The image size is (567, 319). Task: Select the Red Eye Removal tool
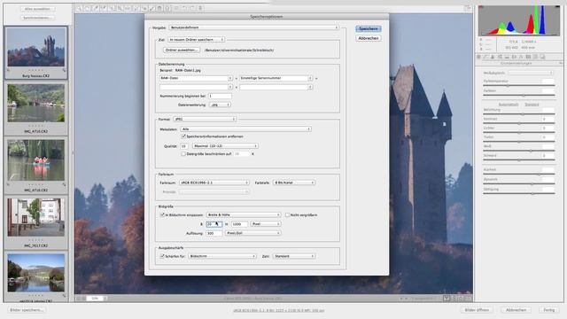144,8
